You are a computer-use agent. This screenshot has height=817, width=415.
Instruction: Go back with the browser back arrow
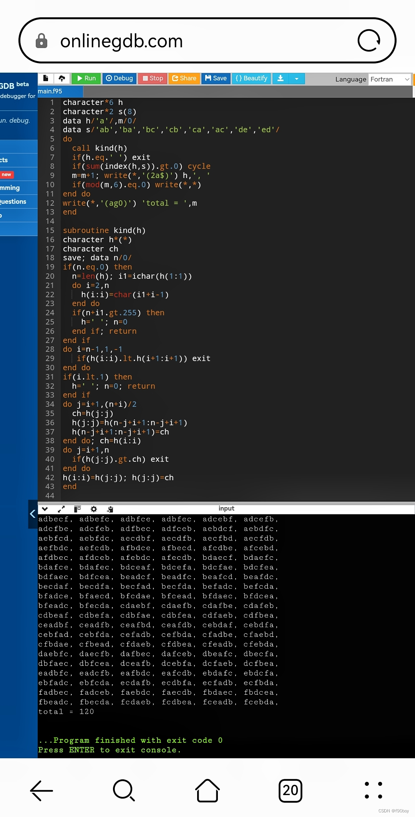coord(41,790)
